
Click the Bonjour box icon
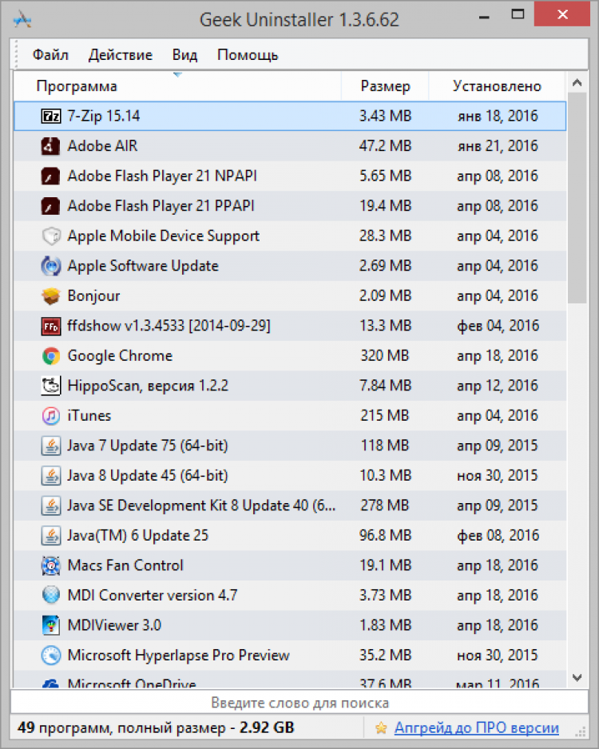point(50,296)
